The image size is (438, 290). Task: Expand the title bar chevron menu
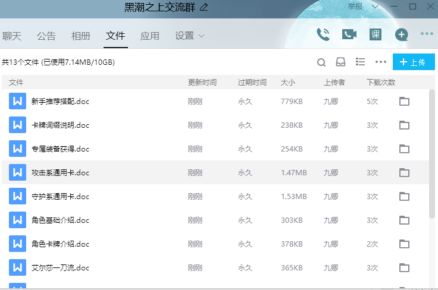pos(375,7)
